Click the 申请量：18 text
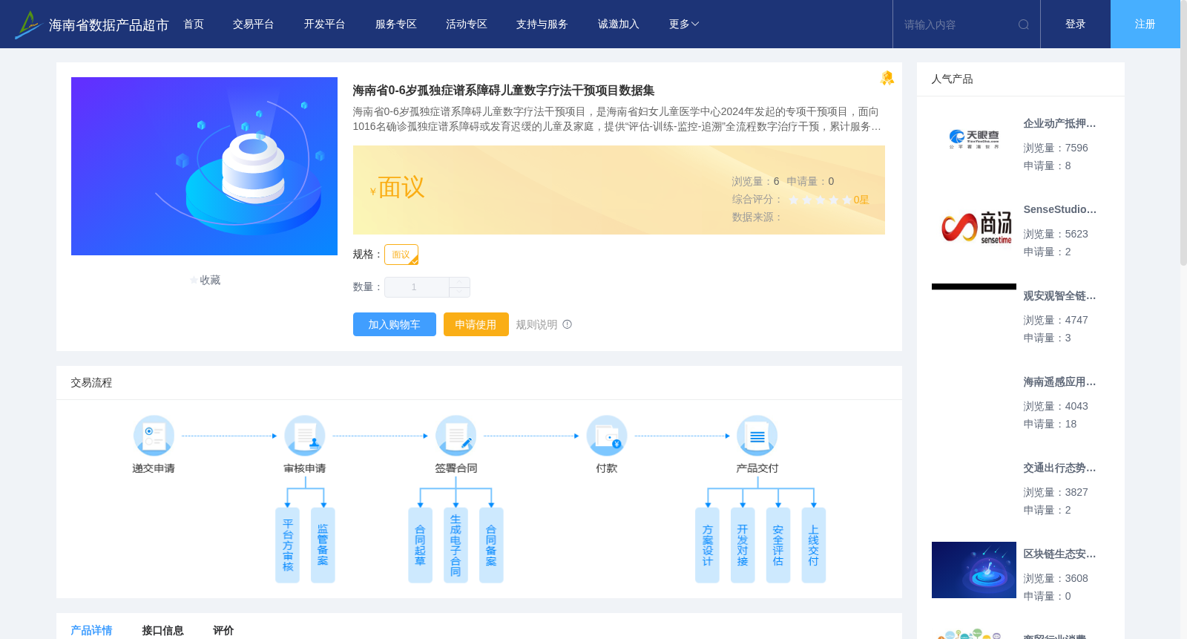Image resolution: width=1187 pixels, height=639 pixels. [x=1050, y=425]
